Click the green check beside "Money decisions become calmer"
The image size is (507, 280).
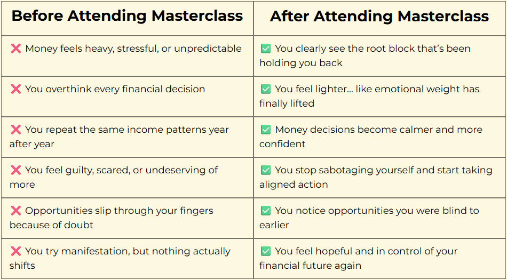coord(265,130)
